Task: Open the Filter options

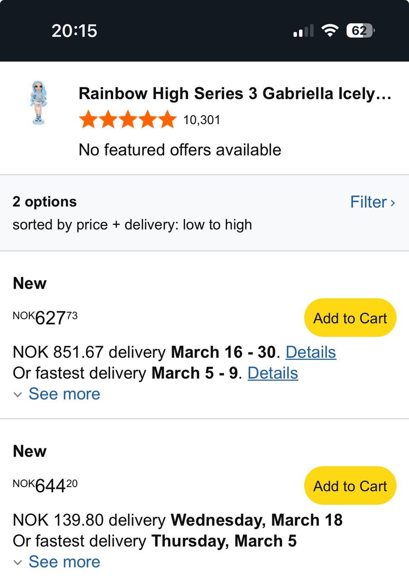Action: [x=369, y=202]
